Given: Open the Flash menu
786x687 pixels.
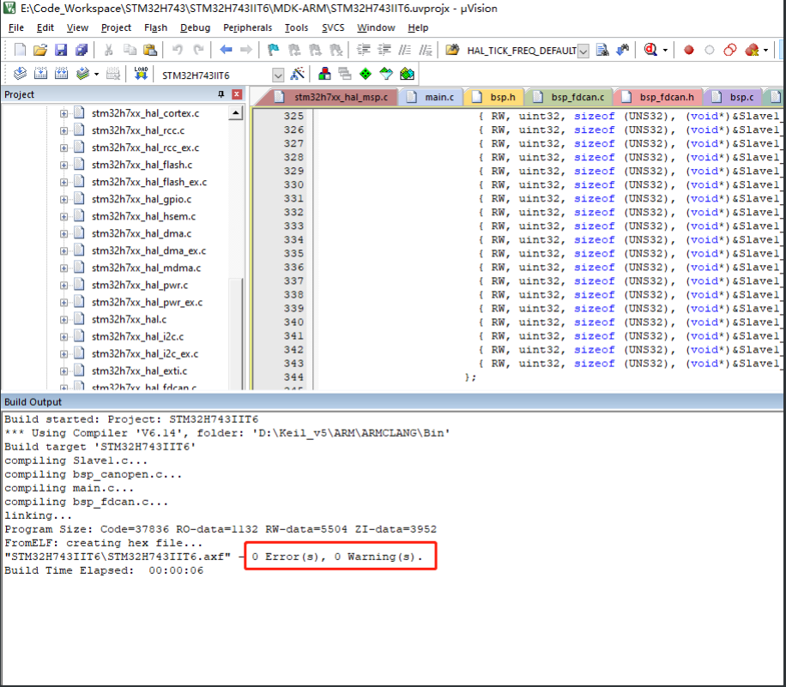Looking at the screenshot, I should pos(155,27).
